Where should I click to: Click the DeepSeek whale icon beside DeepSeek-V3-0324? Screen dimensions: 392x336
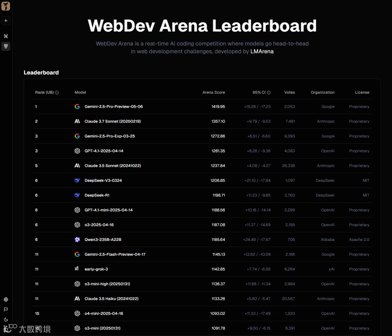77,180
